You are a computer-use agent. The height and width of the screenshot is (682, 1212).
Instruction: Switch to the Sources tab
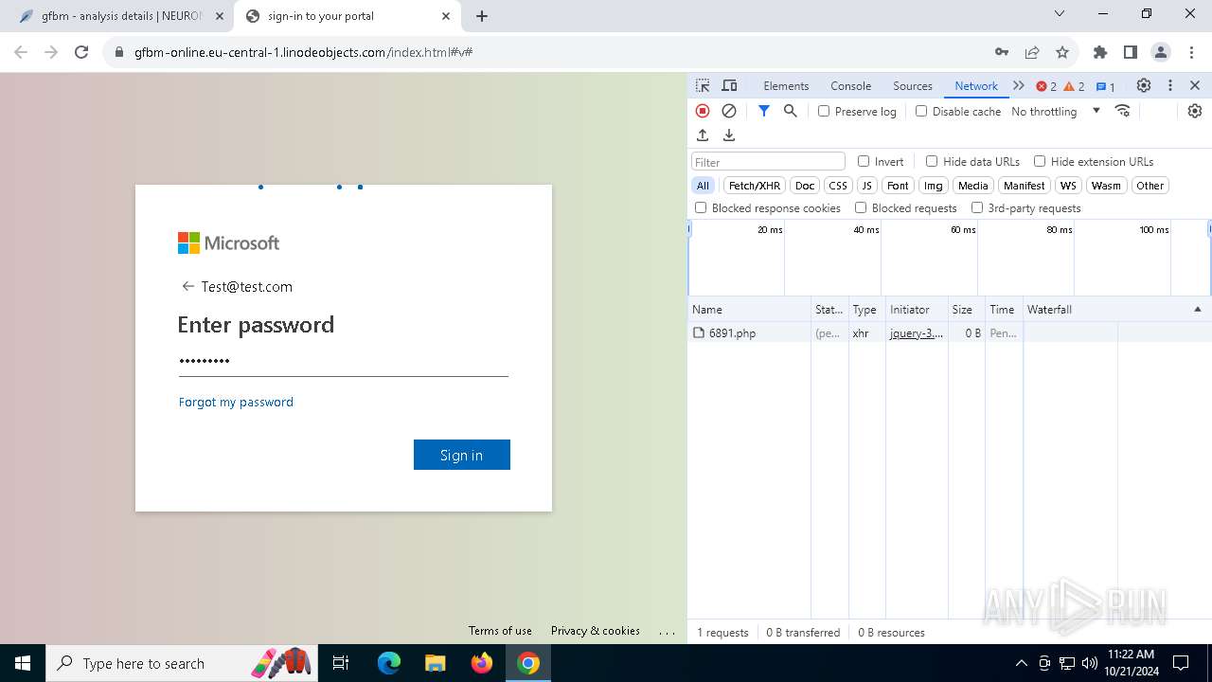click(x=913, y=85)
